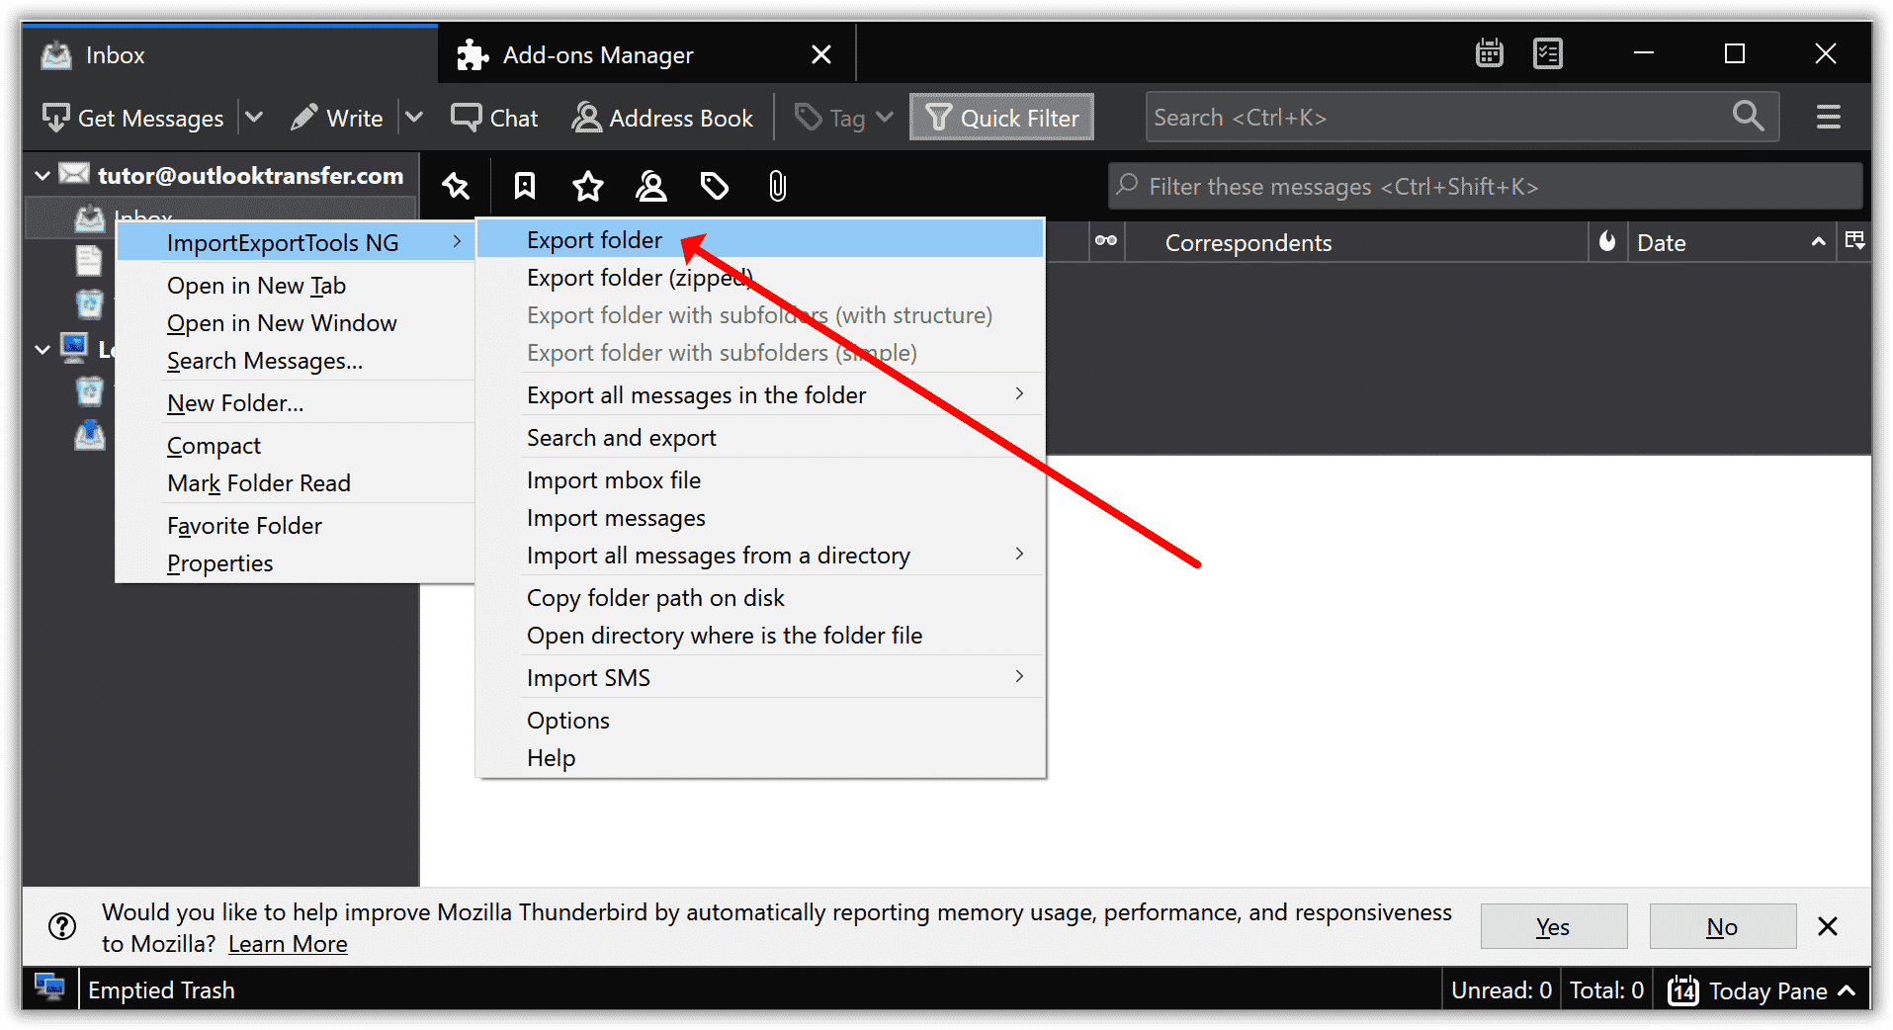Click the junk status flame column icon
1893x1030 pixels.
(x=1607, y=241)
